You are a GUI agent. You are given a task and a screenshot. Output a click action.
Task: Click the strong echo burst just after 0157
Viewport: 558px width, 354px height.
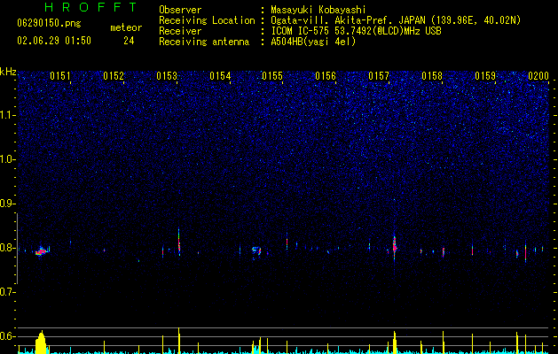coord(394,246)
